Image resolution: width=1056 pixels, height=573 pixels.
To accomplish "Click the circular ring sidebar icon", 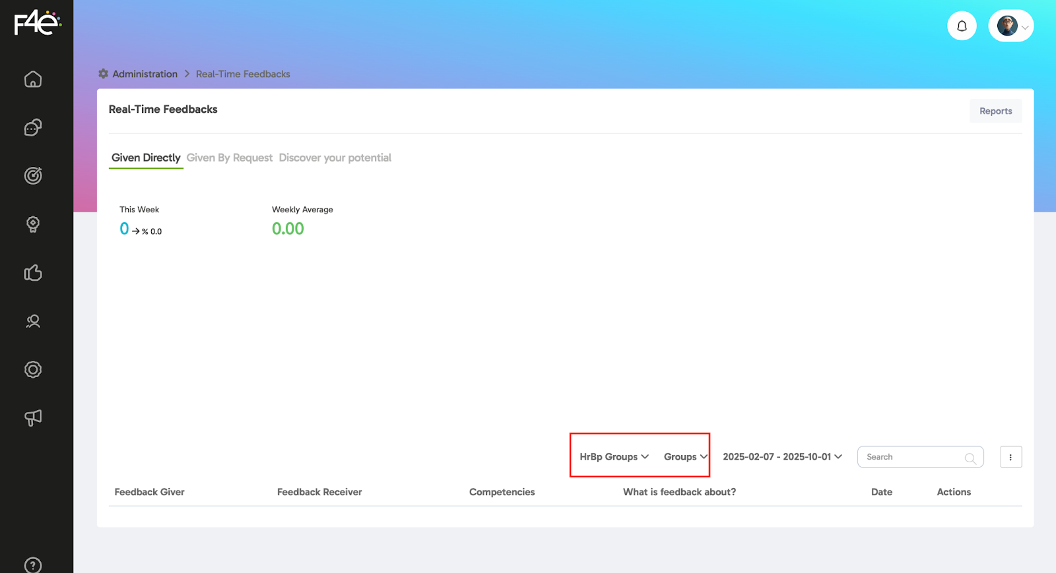I will [x=33, y=369].
